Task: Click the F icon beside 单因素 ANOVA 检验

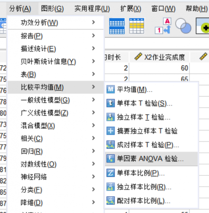Action: point(110,159)
